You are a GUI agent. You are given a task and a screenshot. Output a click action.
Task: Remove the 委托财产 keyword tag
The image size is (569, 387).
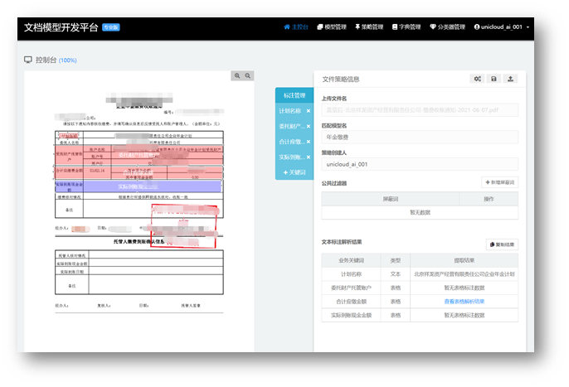[309, 126]
